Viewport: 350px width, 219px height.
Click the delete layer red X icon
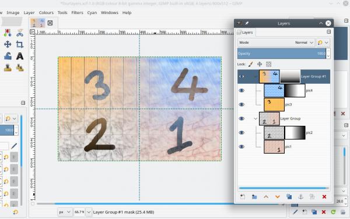pos(324,197)
